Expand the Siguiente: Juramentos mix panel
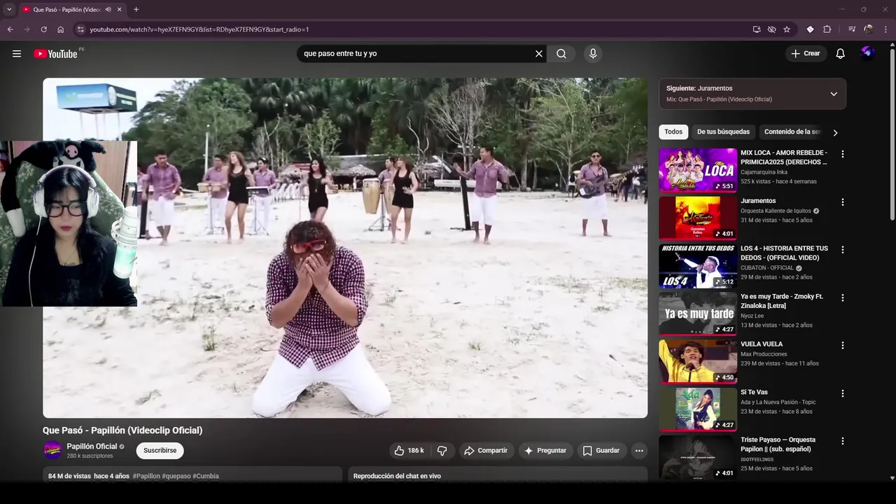 833,94
